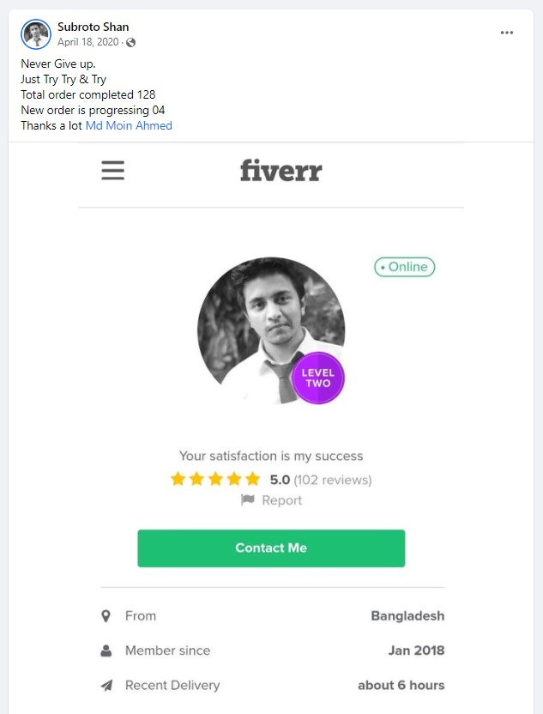Screen dimensions: 543x714
Task: Click the public globe audience icon
Action: [131, 43]
